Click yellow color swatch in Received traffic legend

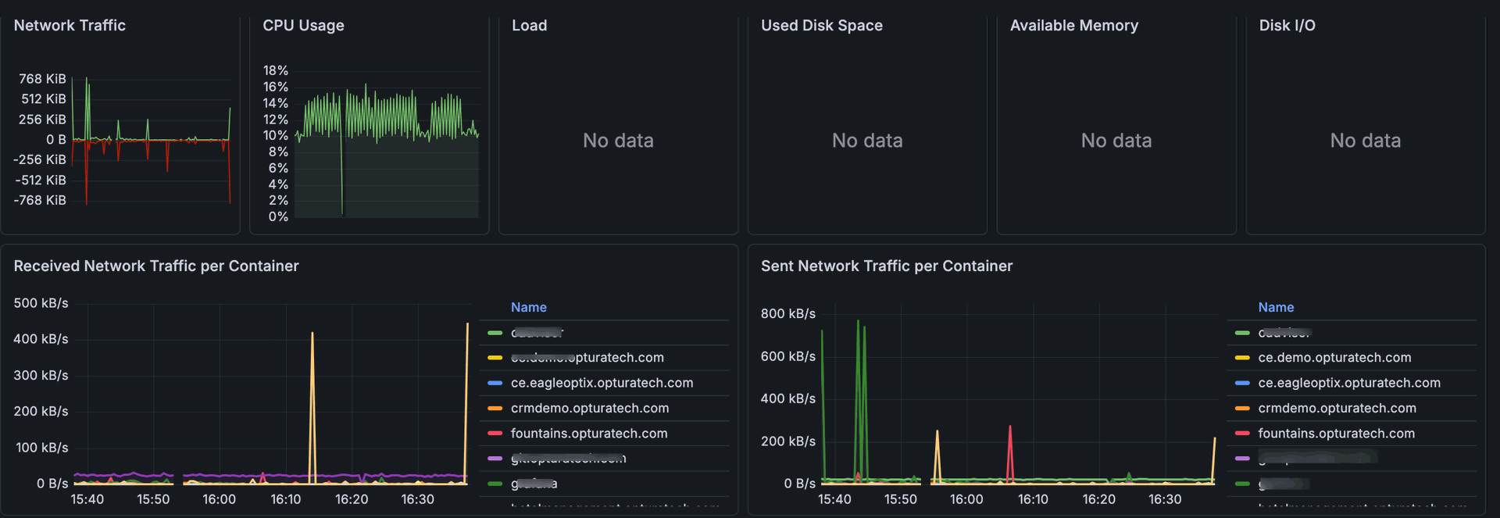pos(495,358)
